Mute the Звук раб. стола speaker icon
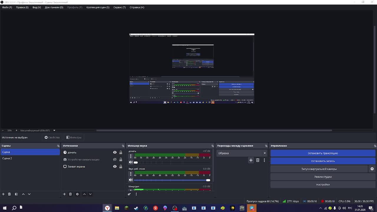Screen dimensions: 377x212 [x=131, y=180]
